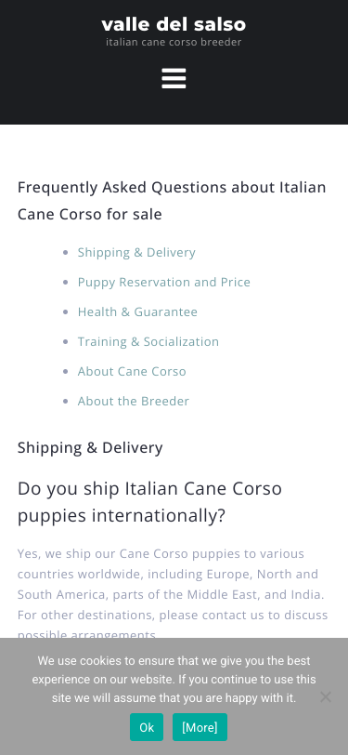Click the bullet beside Shipping & Delivery
Screen dimensions: 348x755
tap(66, 253)
